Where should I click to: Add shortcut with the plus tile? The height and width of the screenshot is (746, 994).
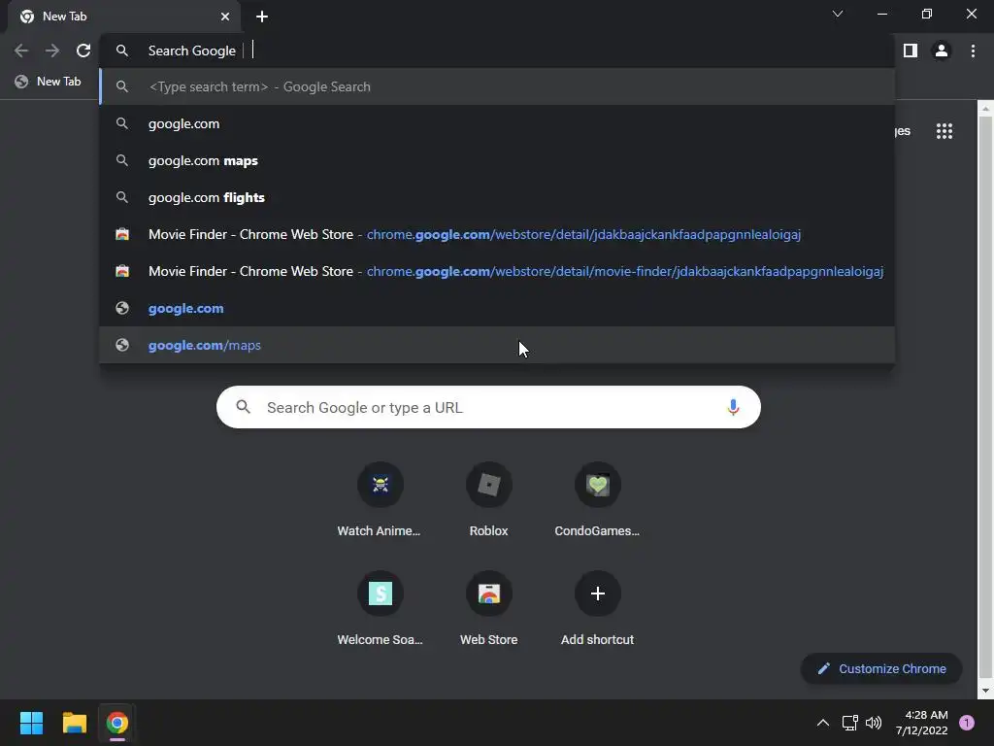coord(597,608)
